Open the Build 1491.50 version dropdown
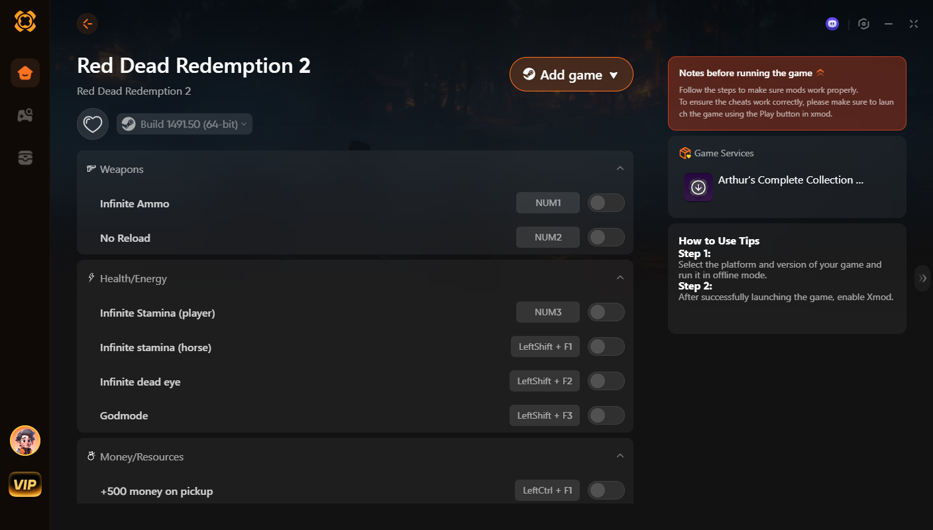The height and width of the screenshot is (530, 933). pyautogui.click(x=185, y=124)
